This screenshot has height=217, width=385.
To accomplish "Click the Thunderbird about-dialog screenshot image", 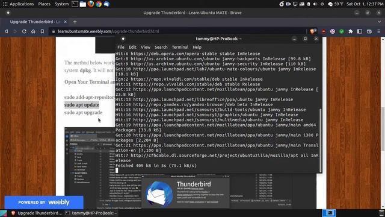I will tap(185, 192).
